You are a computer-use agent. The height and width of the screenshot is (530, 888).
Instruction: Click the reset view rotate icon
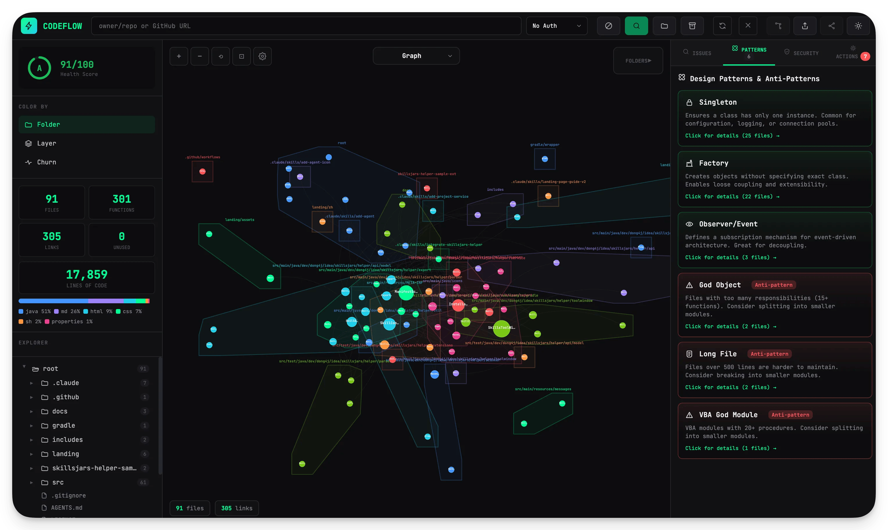click(x=221, y=56)
